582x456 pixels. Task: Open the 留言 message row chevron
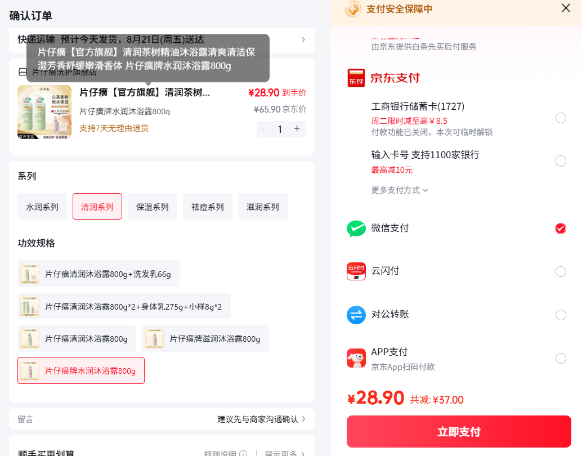pyautogui.click(x=303, y=419)
